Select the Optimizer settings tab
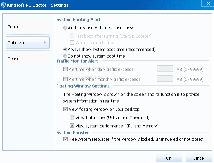Viewport: 214px width, 163px height. (28, 43)
